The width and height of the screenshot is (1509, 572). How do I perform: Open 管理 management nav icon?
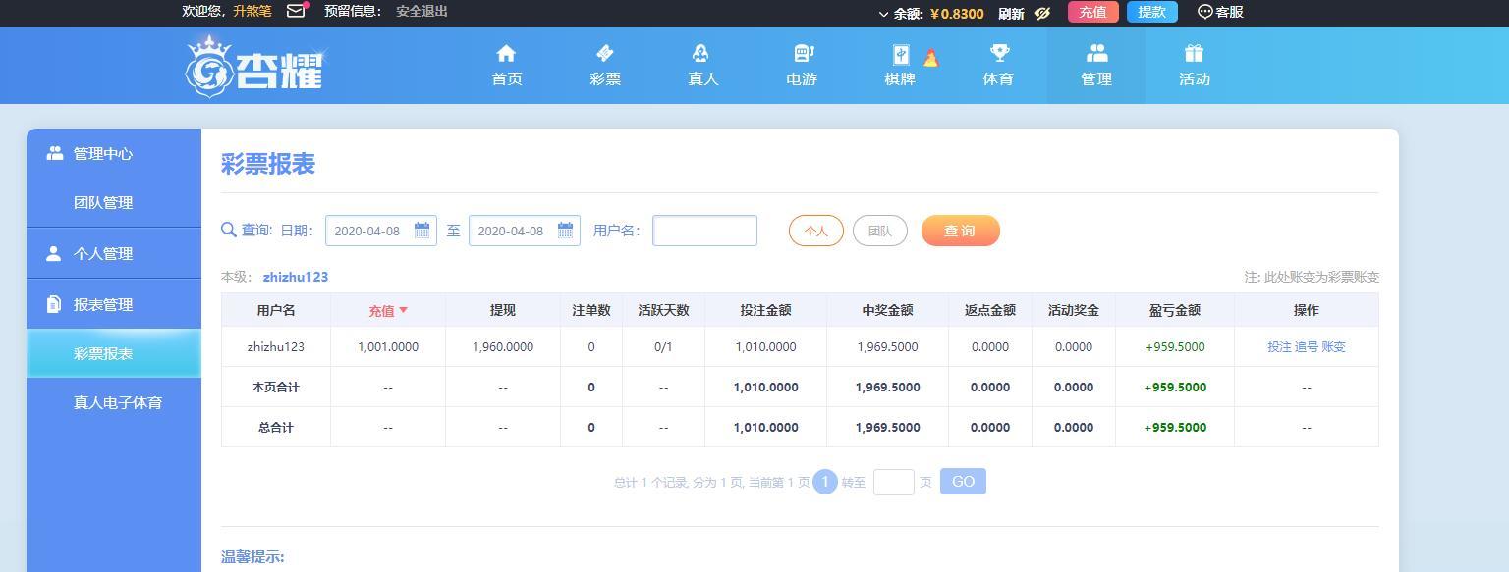(x=1096, y=53)
